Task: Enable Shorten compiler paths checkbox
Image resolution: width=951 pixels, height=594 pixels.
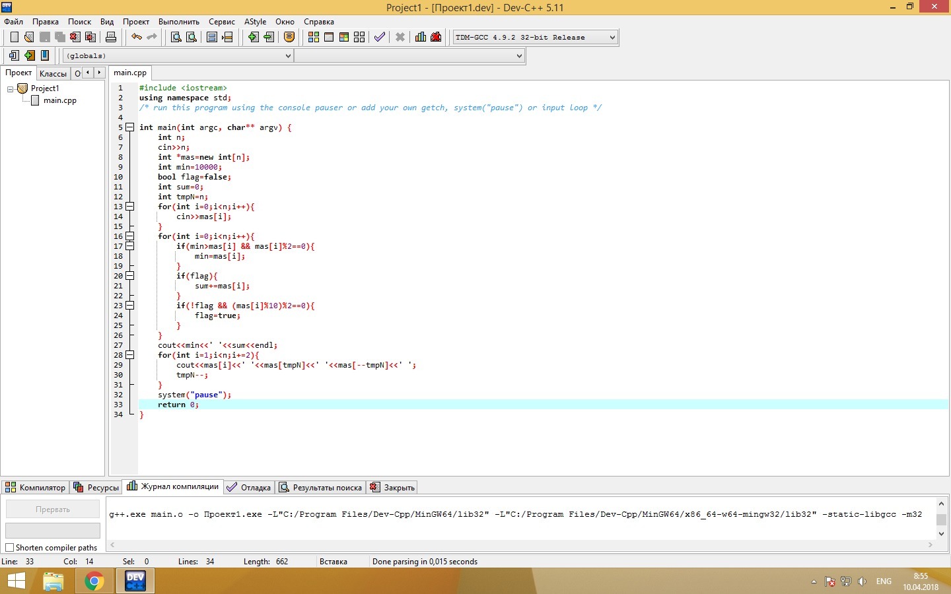Action: [10, 547]
